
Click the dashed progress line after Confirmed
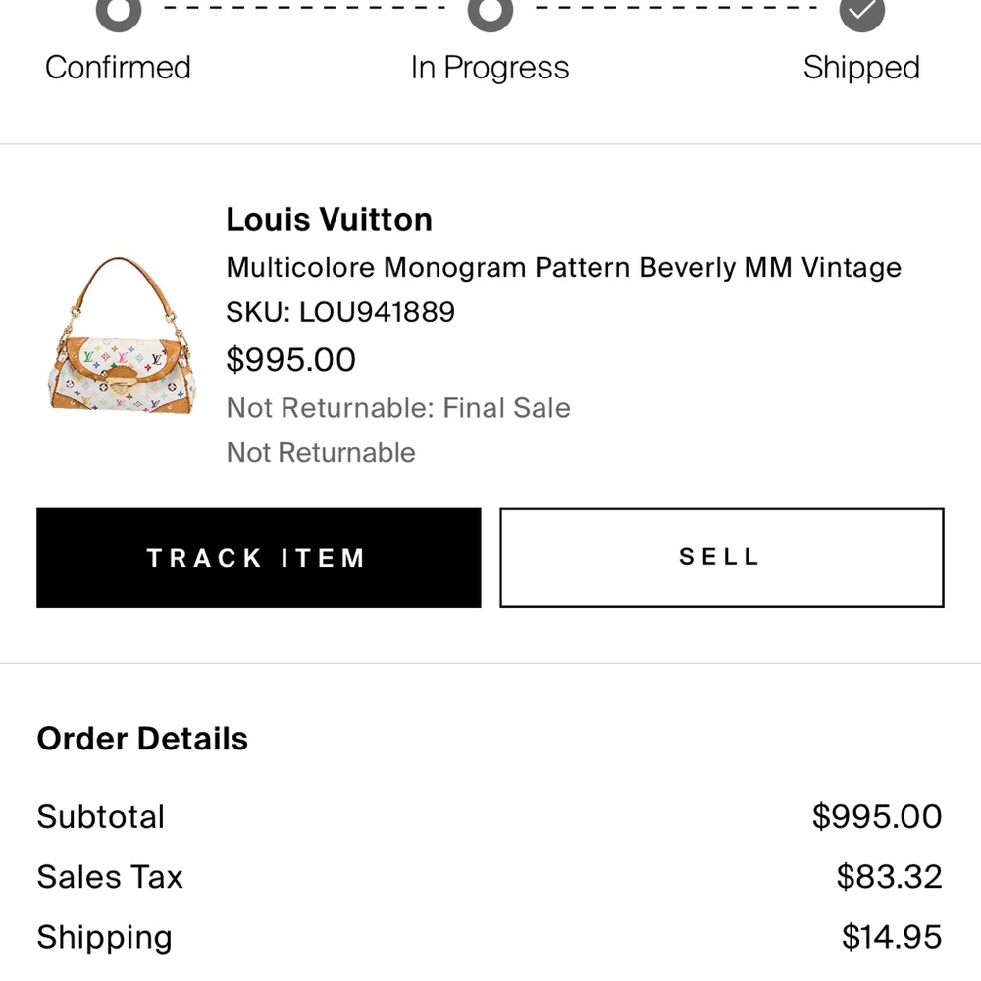click(304, 6)
